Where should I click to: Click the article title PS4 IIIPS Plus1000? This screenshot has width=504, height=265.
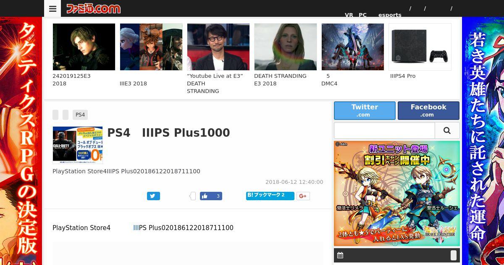coord(168,133)
